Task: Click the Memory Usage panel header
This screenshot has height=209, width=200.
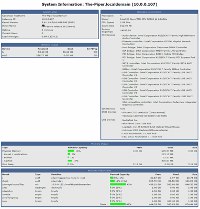Action: point(99,144)
